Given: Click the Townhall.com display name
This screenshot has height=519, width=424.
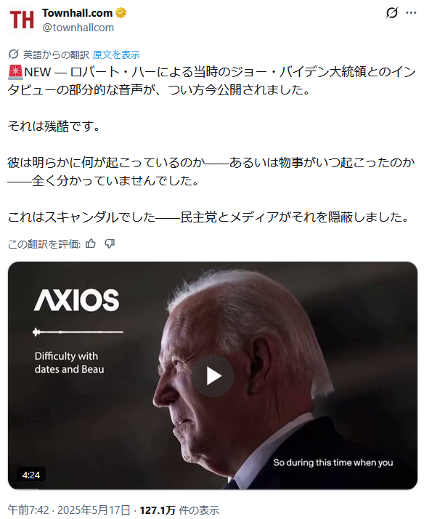Looking at the screenshot, I should coord(78,13).
